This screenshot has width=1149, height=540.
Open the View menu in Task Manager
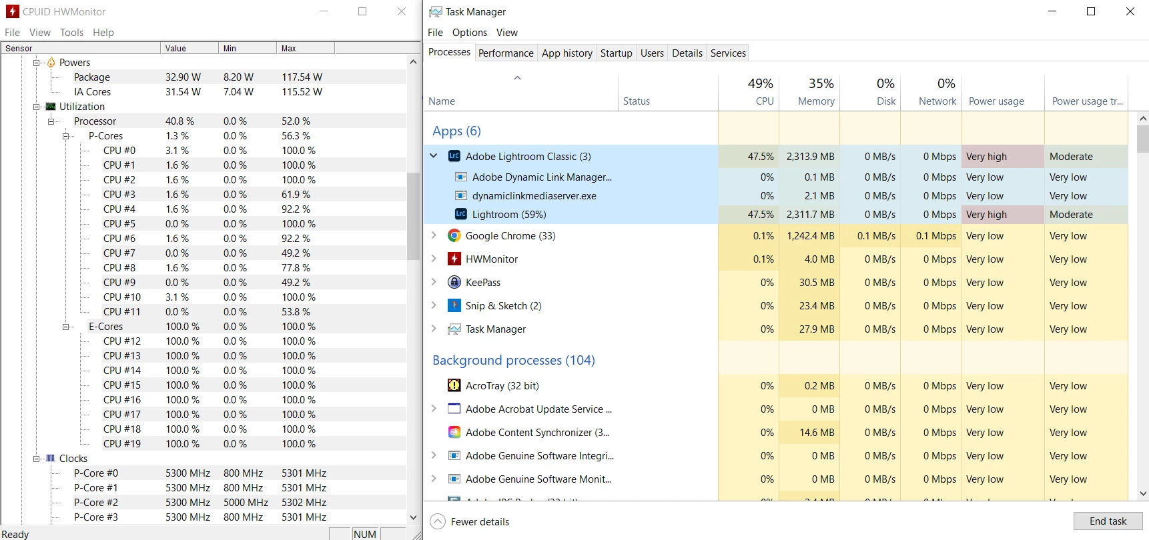pos(506,32)
